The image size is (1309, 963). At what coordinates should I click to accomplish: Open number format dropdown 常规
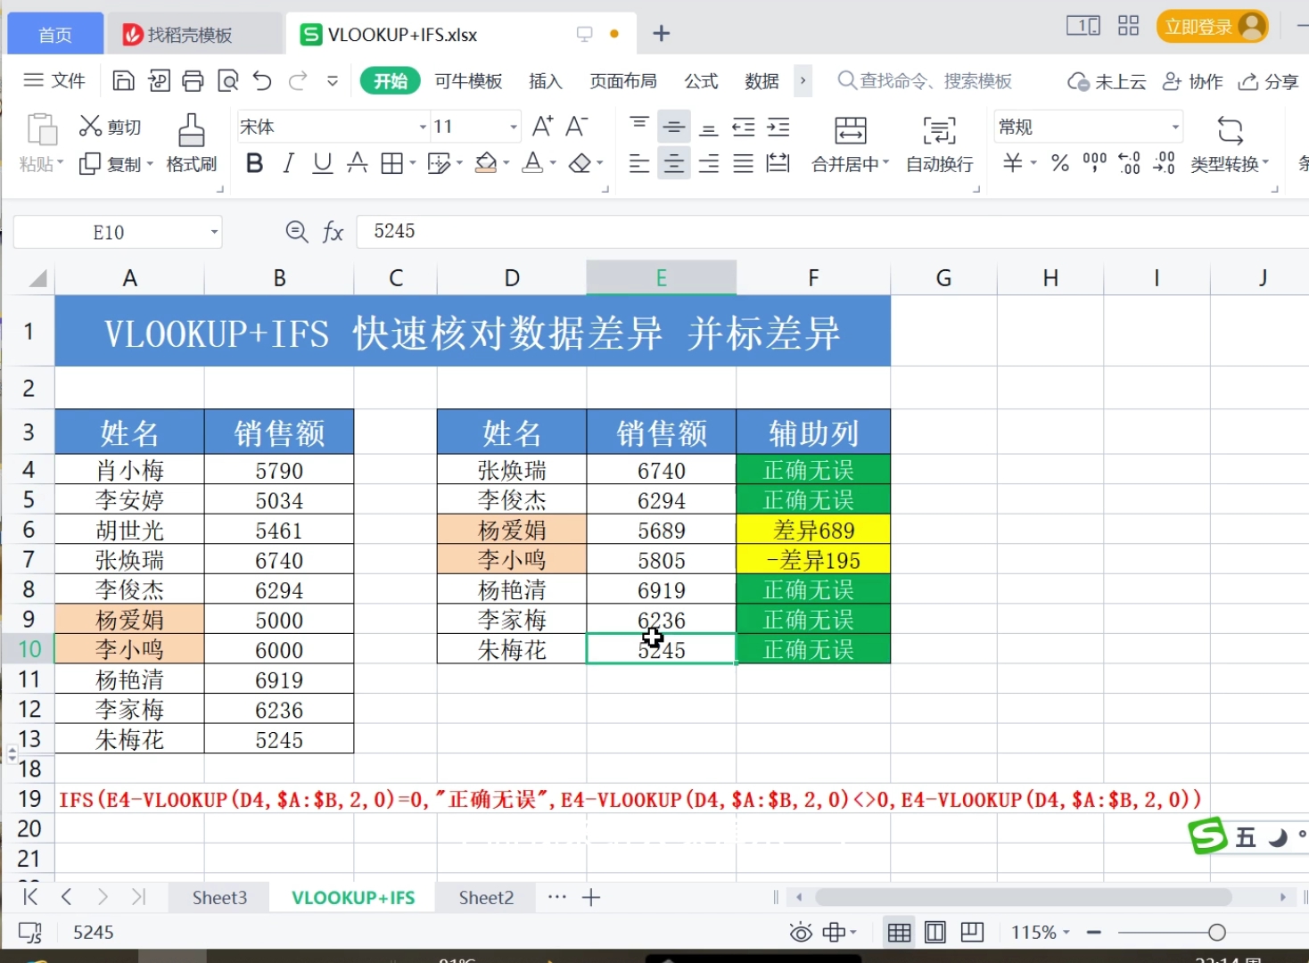coord(1175,127)
